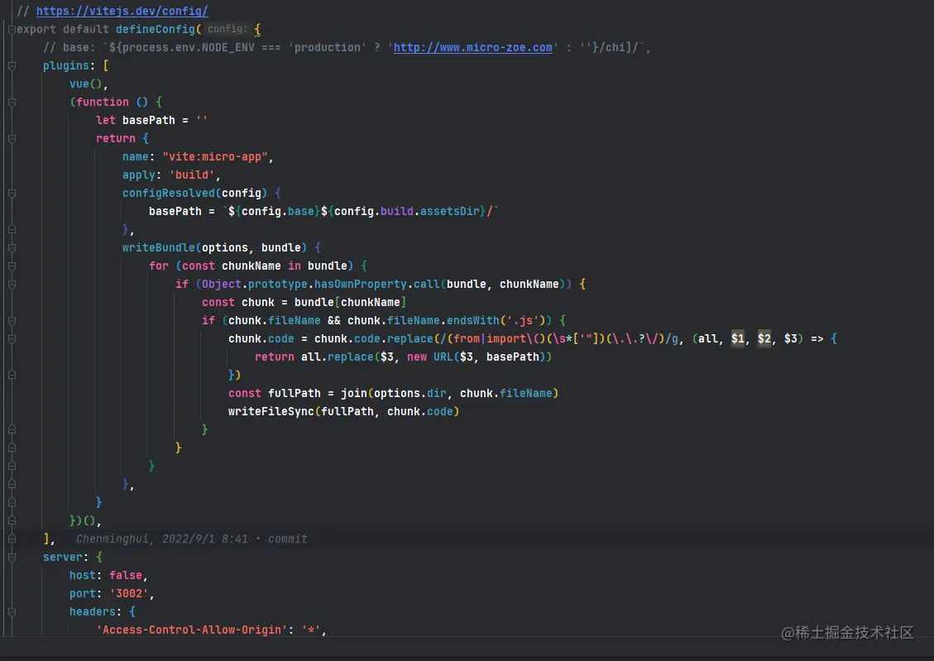Click the let keyword before basePath
This screenshot has width=934, height=661.
coord(105,120)
